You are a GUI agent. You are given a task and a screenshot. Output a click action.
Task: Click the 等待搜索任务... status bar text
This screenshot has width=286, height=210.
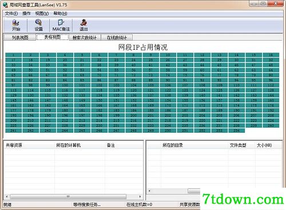pos(87,205)
